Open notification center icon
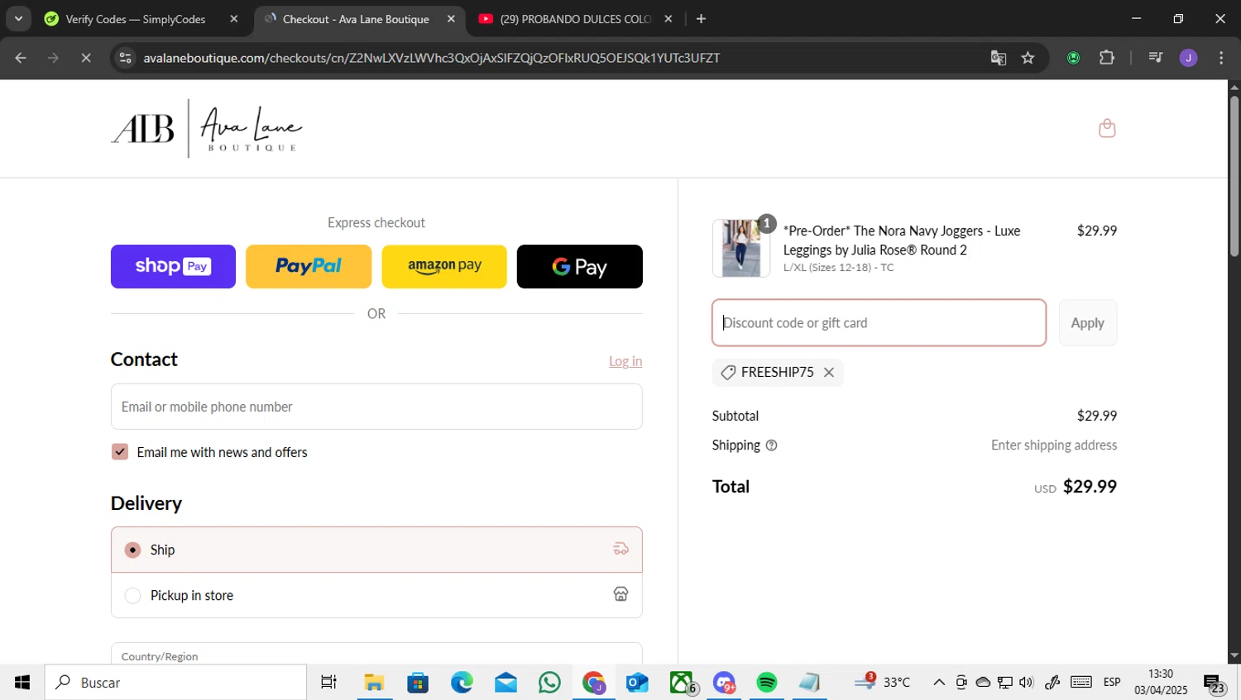Viewport: 1241px width, 700px height. [x=1215, y=684]
